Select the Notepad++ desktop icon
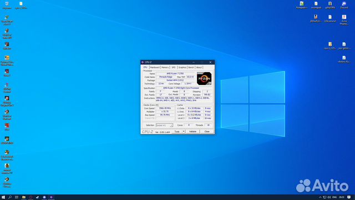This screenshot has height=200, width=355. point(302,5)
